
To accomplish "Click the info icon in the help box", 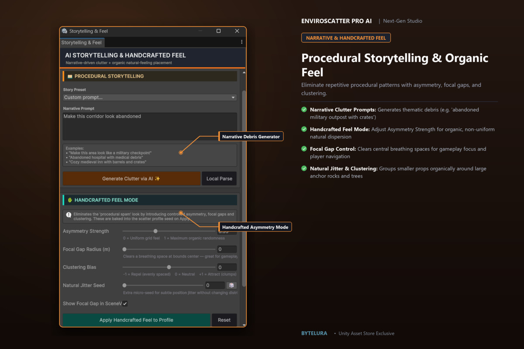I will pos(69,215).
